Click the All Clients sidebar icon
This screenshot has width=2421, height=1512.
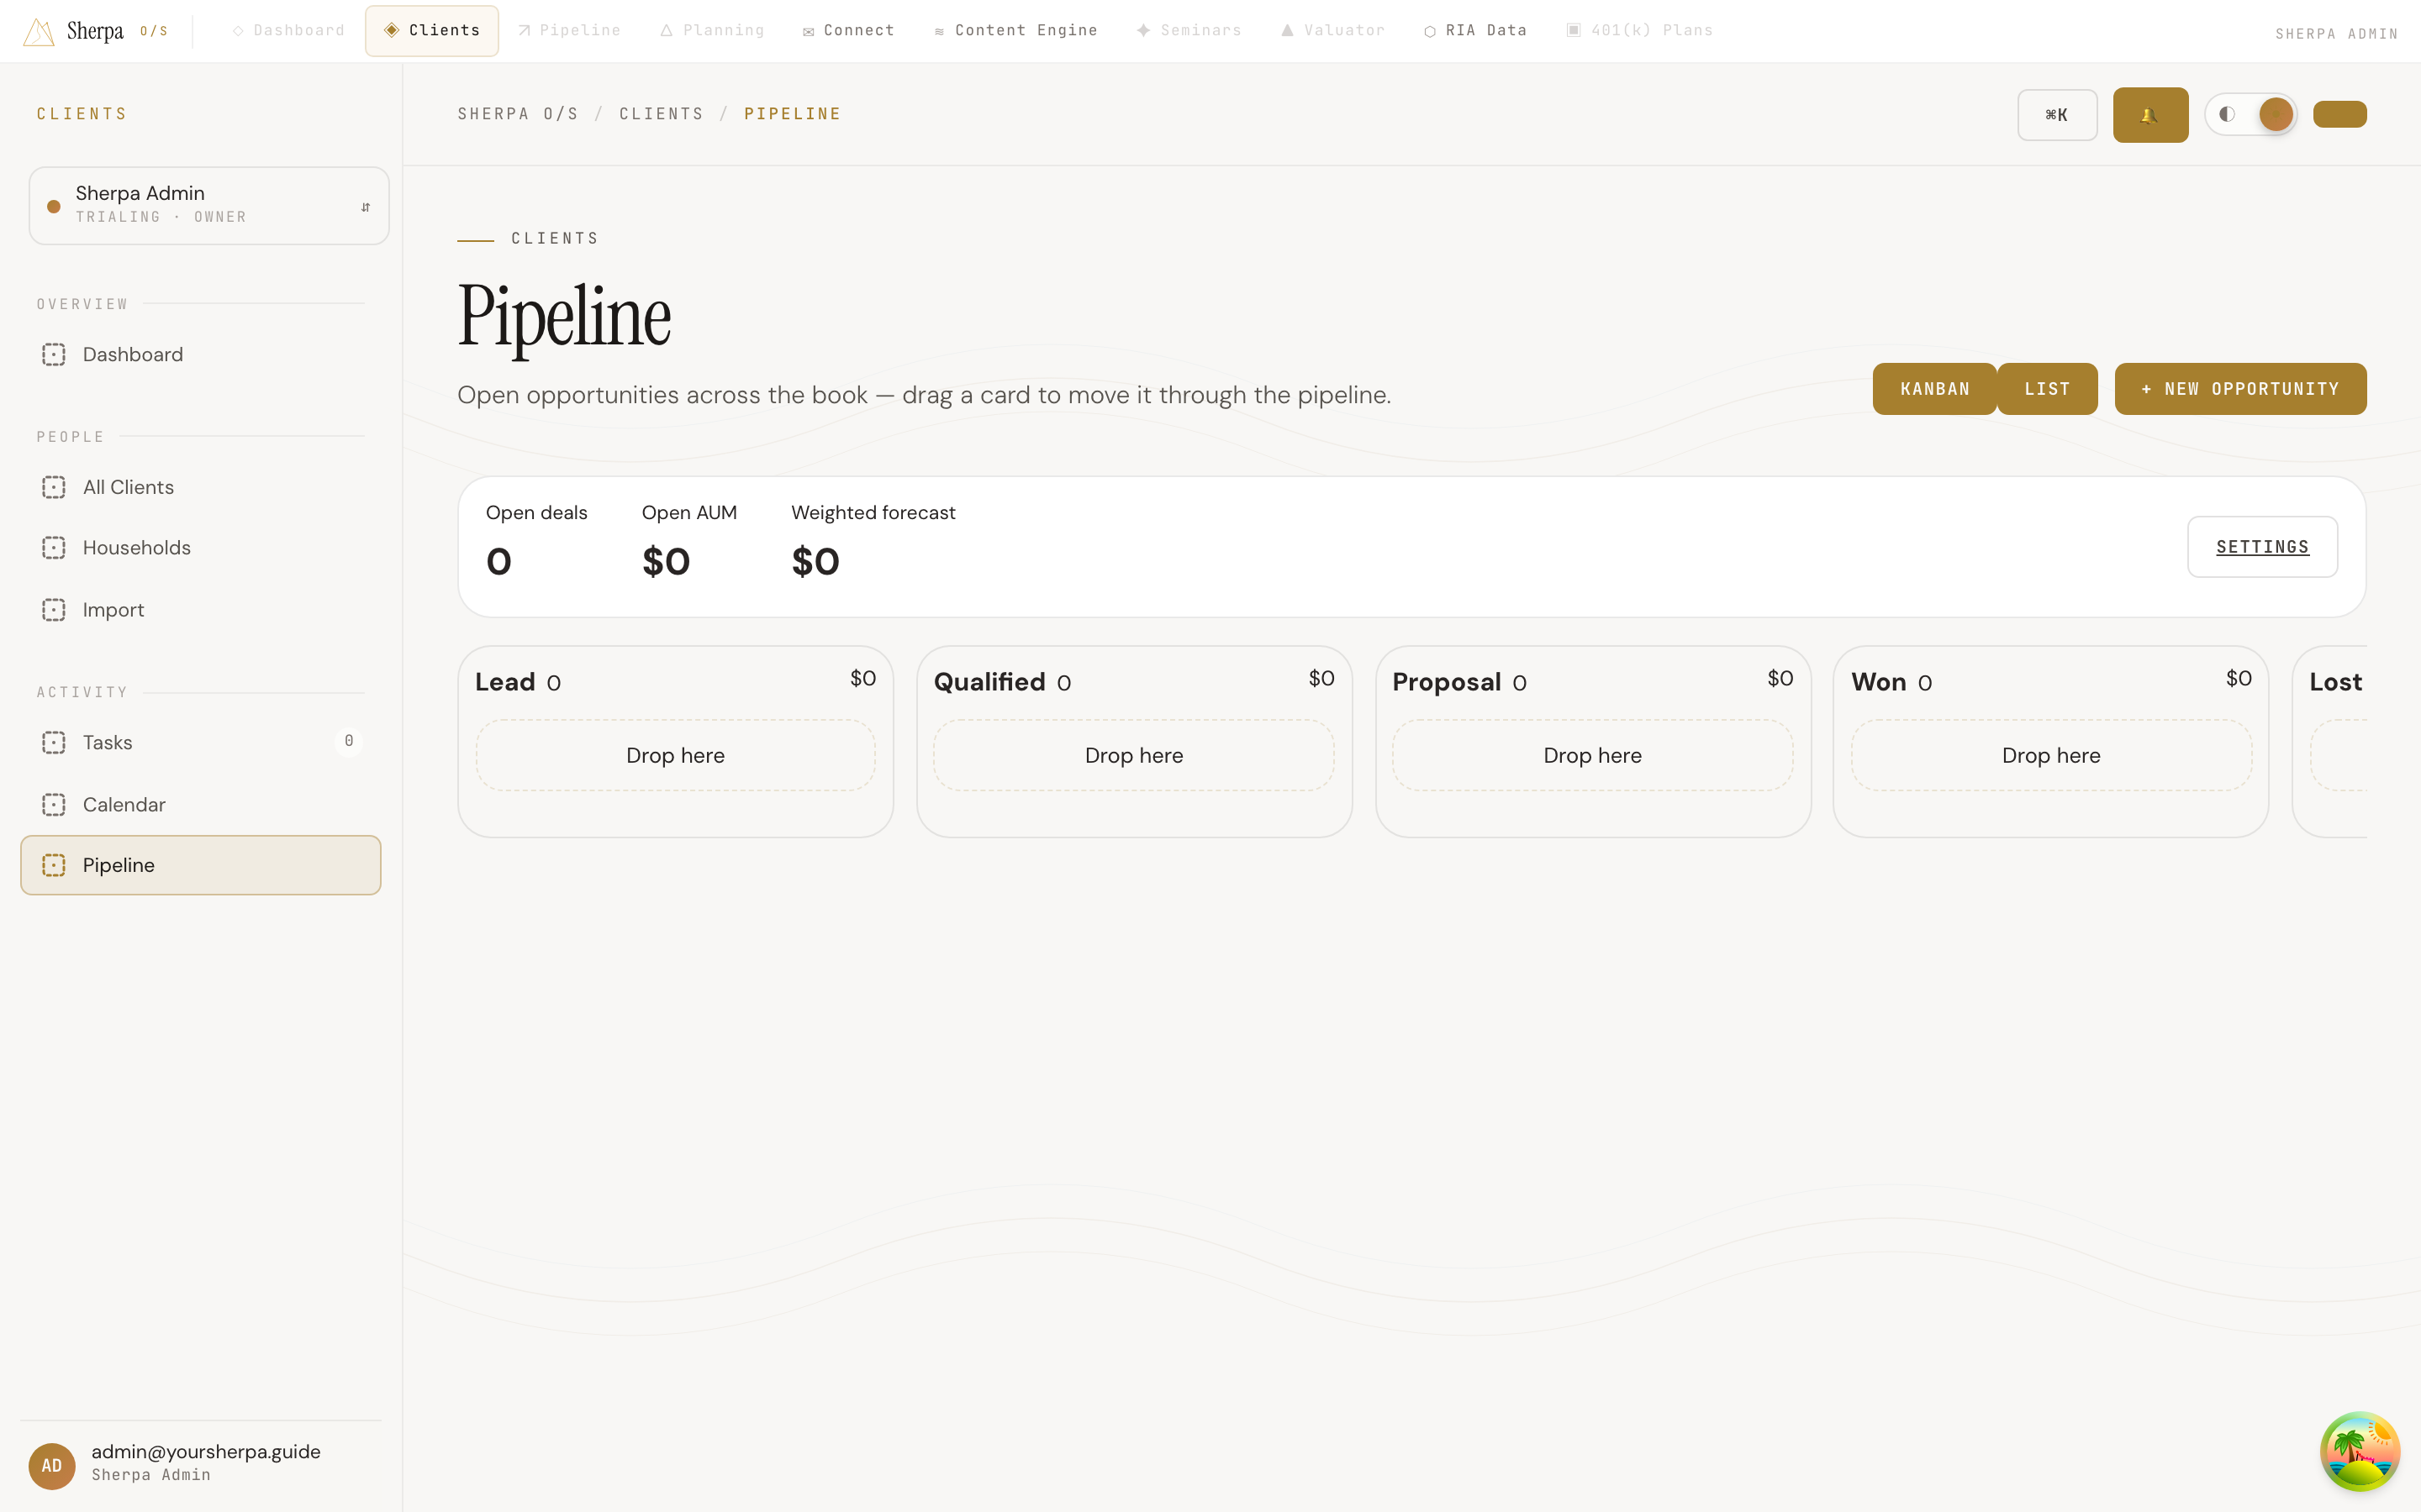[54, 487]
